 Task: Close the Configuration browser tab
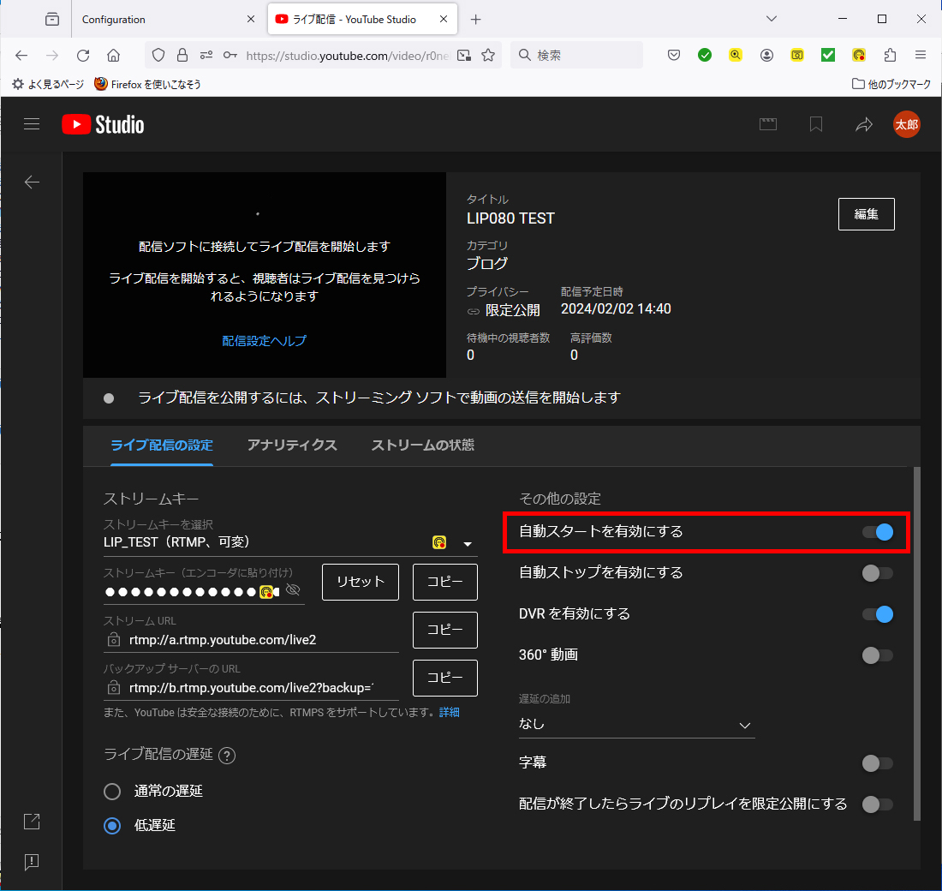pos(251,19)
